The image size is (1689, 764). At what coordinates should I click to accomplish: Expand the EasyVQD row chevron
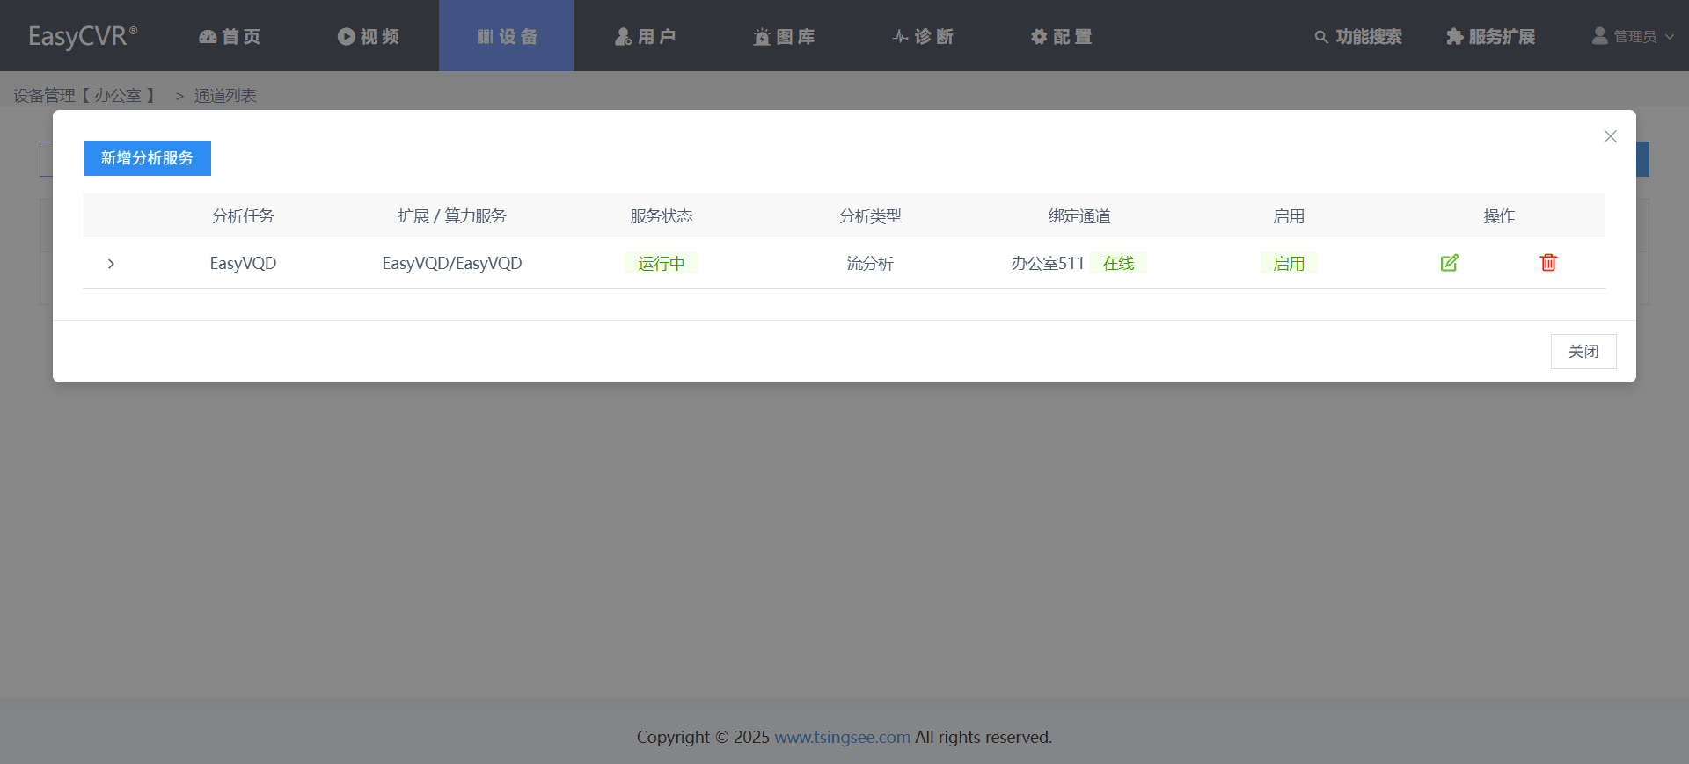pyautogui.click(x=111, y=264)
